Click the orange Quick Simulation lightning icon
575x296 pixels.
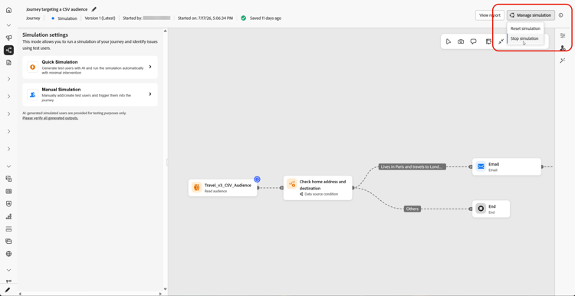click(33, 67)
